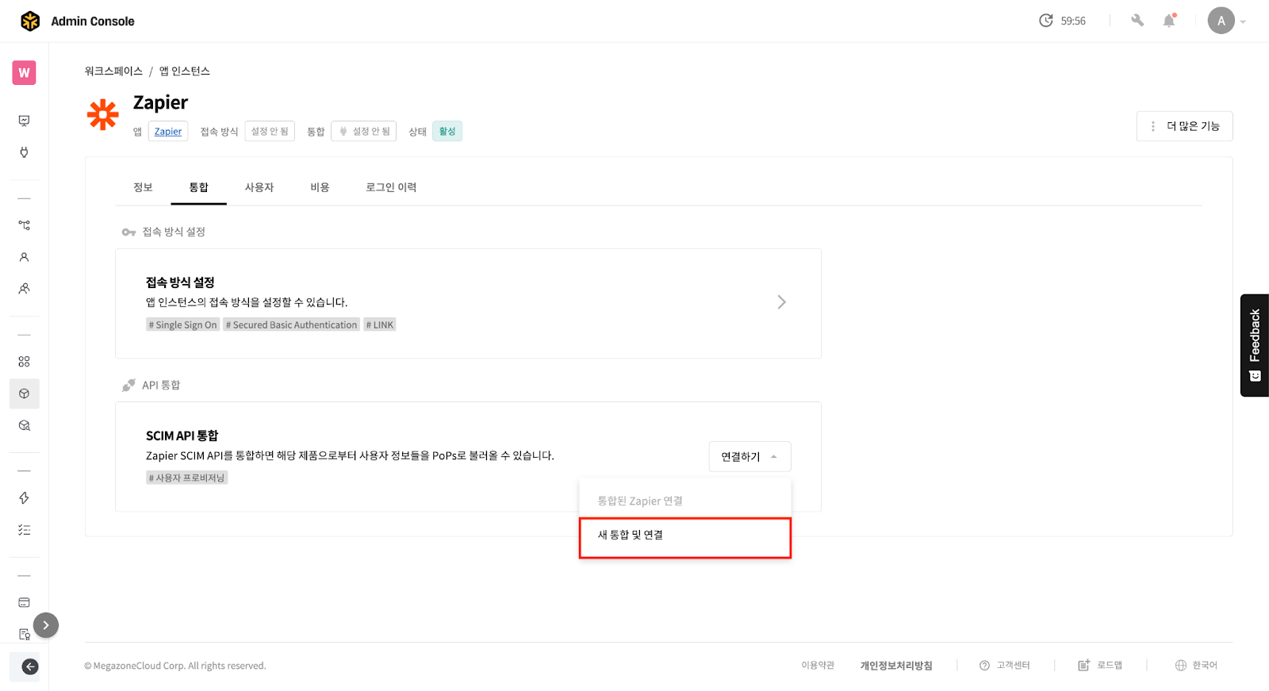Expand the sidebar with round arrow button
The image size is (1269, 691).
tap(46, 625)
